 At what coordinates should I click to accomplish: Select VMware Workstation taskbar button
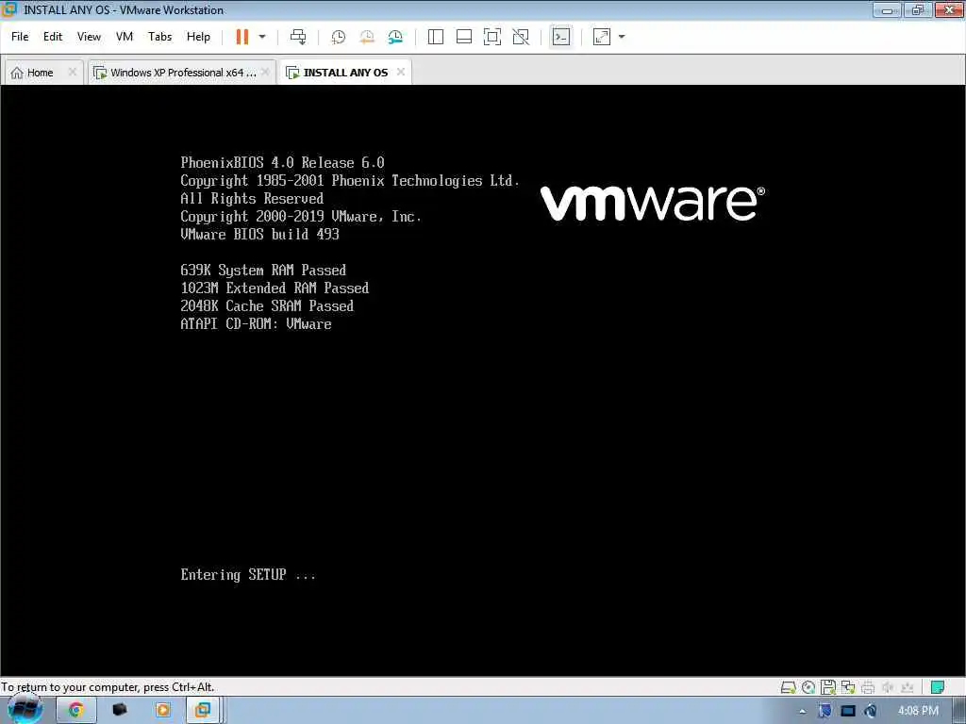click(x=203, y=711)
